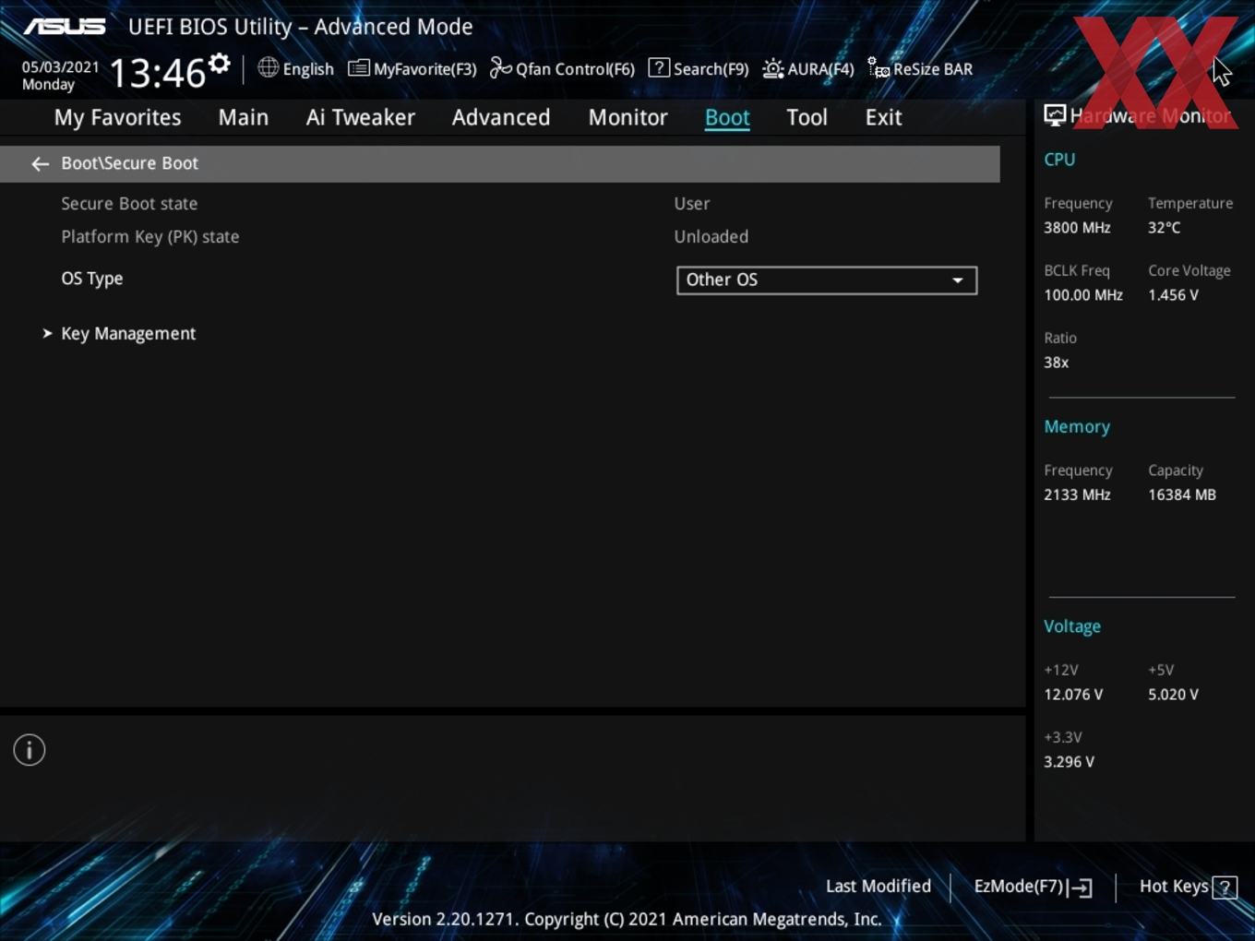Click the 'Unloaded' Platform Key value

pyautogui.click(x=711, y=237)
